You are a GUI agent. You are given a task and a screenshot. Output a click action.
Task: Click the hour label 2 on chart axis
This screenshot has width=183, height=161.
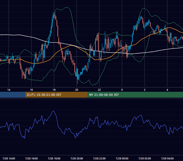pos(145,90)
